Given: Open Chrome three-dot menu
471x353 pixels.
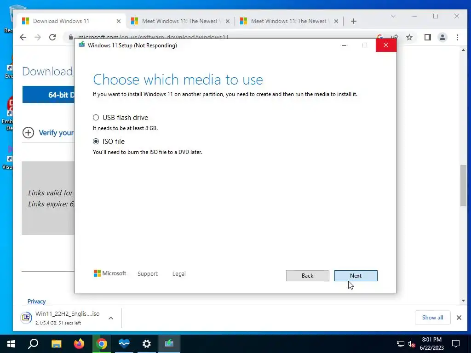Looking at the screenshot, I should (x=458, y=37).
